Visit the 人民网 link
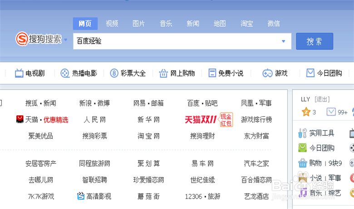Screen dimensions: 354x209 (94, 119)
